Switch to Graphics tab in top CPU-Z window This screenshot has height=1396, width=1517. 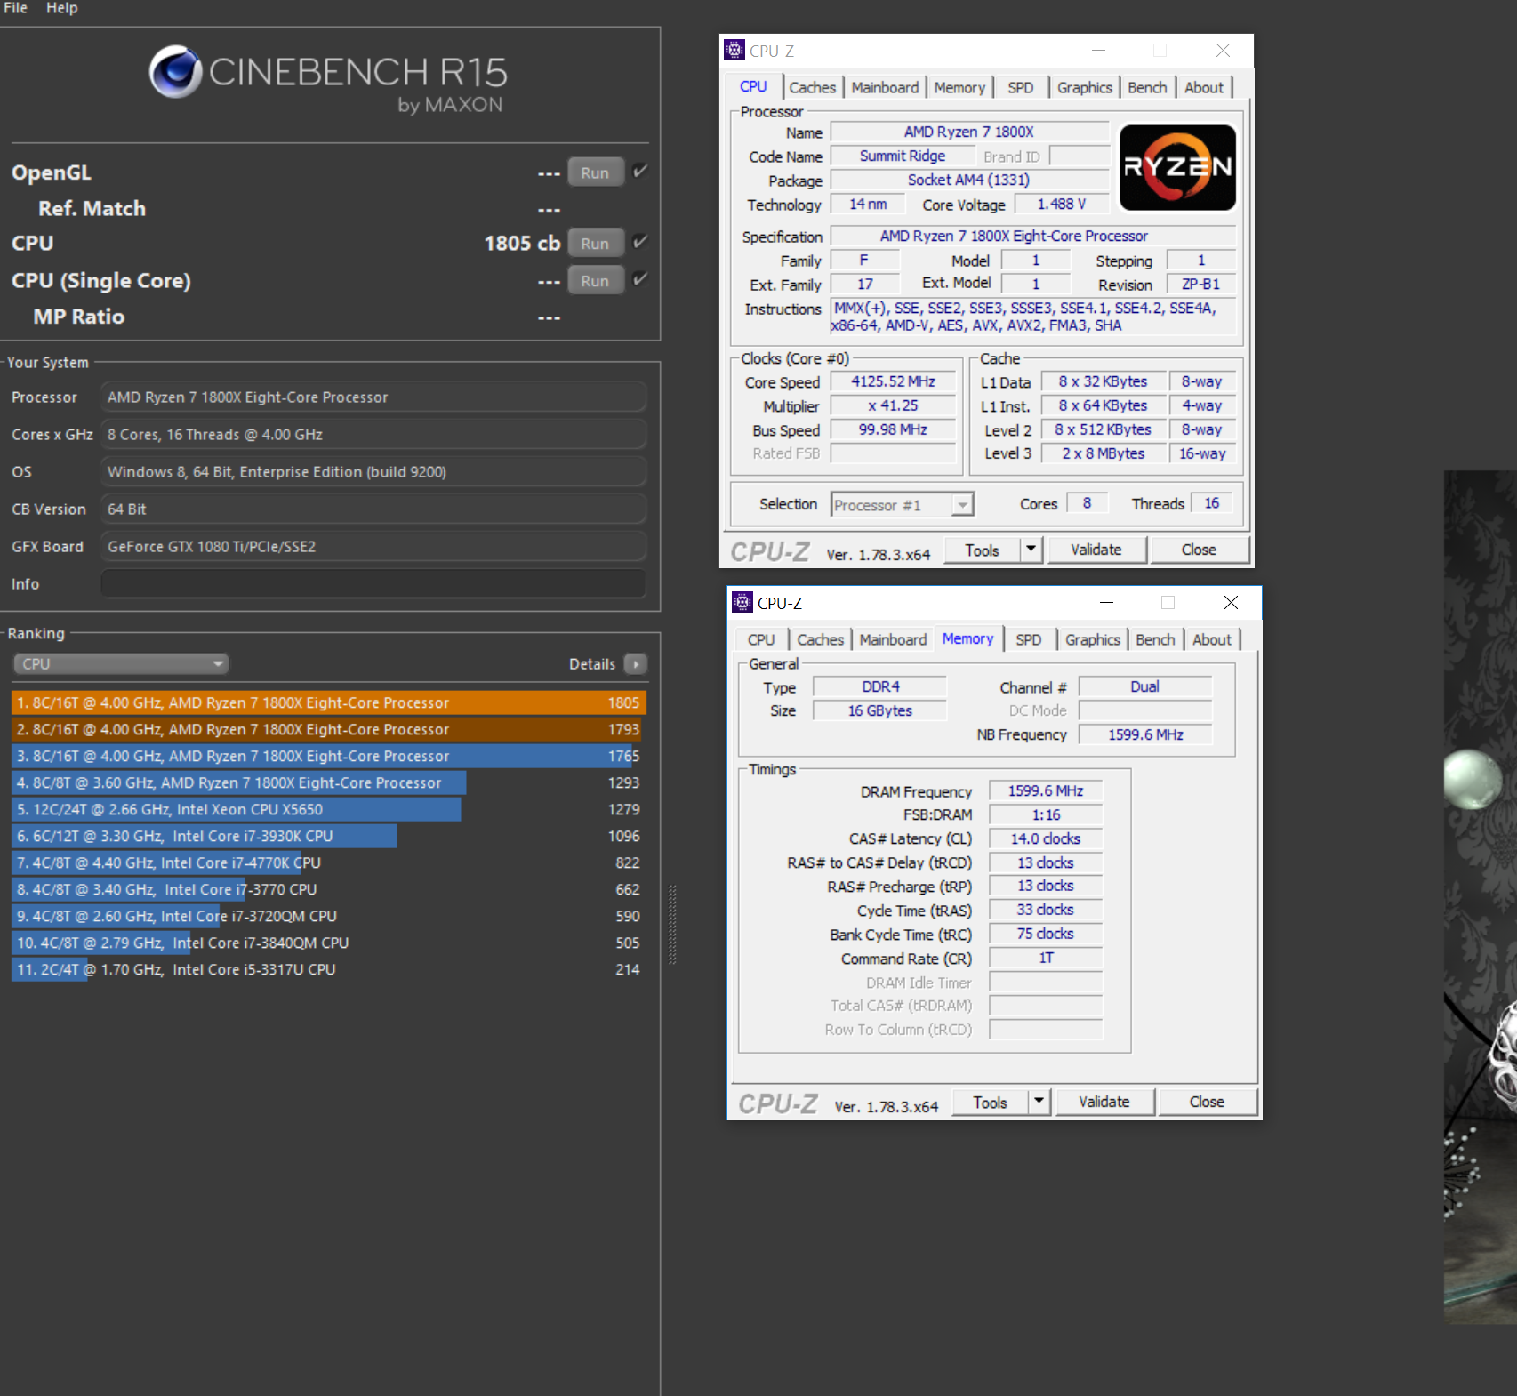(x=1085, y=87)
